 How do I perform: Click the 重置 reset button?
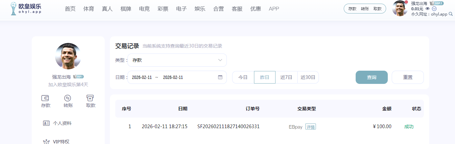tap(408, 77)
